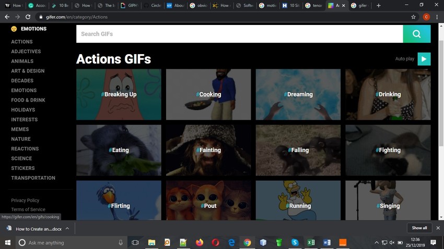
Task: Toggle the Auto play button
Action: [x=424, y=59]
